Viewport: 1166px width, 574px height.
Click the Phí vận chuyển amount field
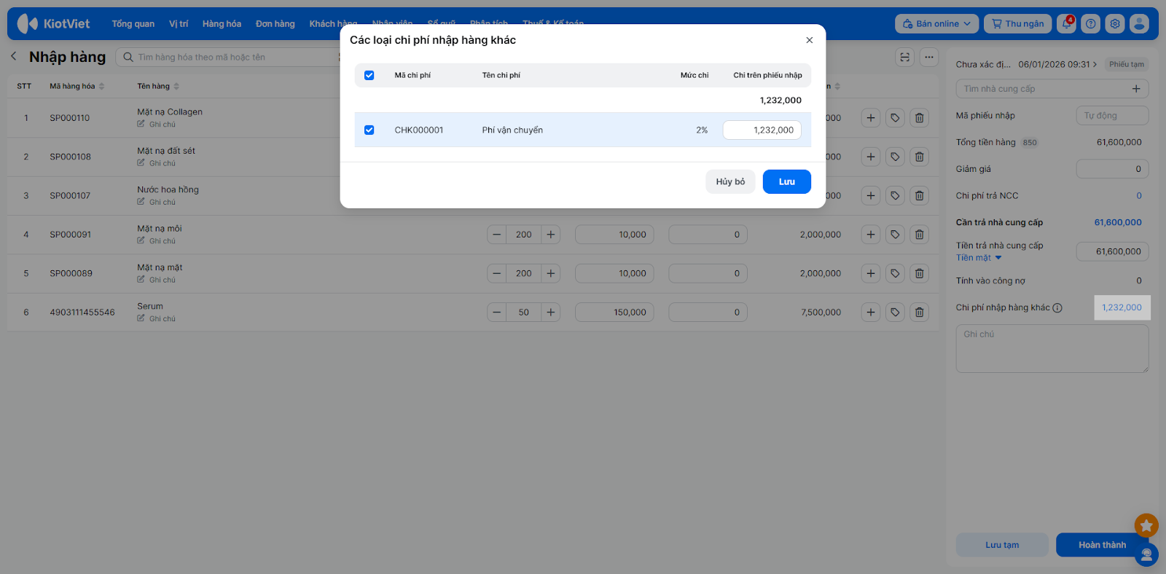point(762,130)
